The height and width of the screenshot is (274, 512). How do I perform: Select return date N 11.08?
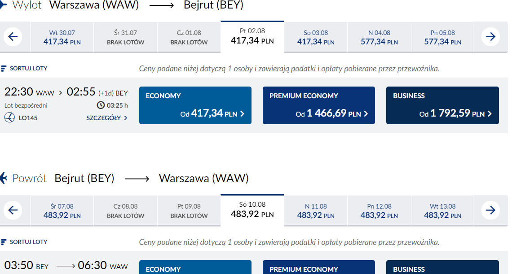click(316, 211)
